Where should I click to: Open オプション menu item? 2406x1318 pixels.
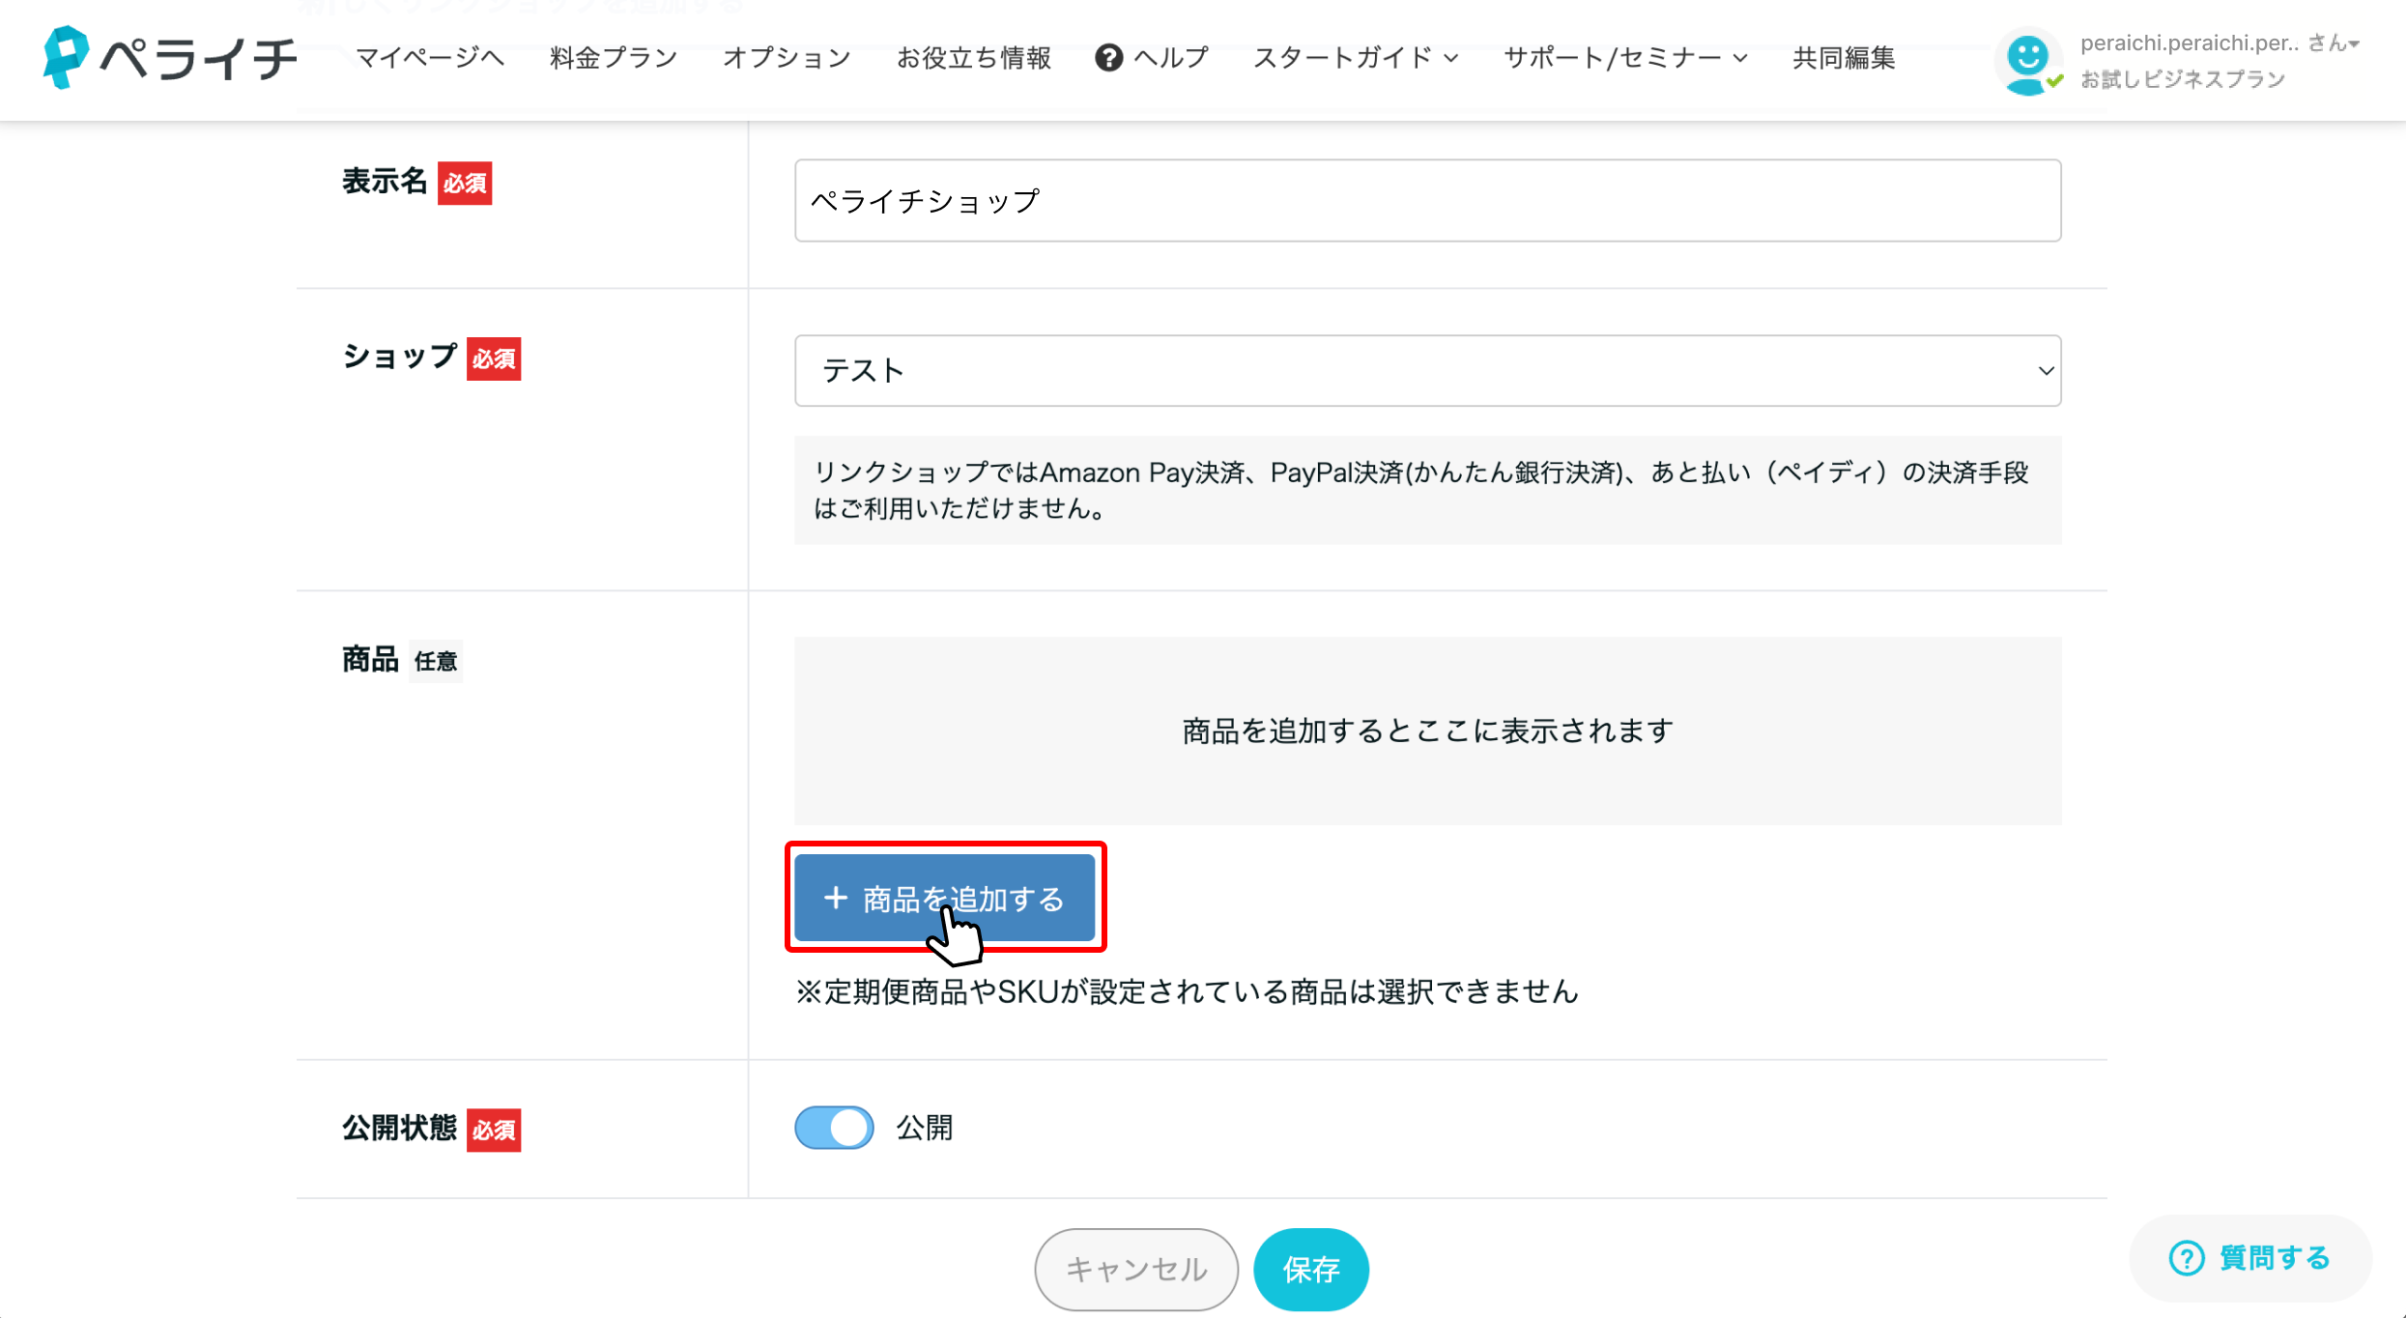click(787, 58)
